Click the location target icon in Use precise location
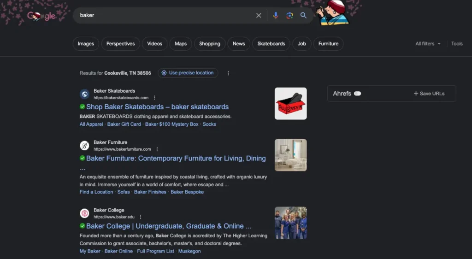The image size is (472, 259). 164,73
